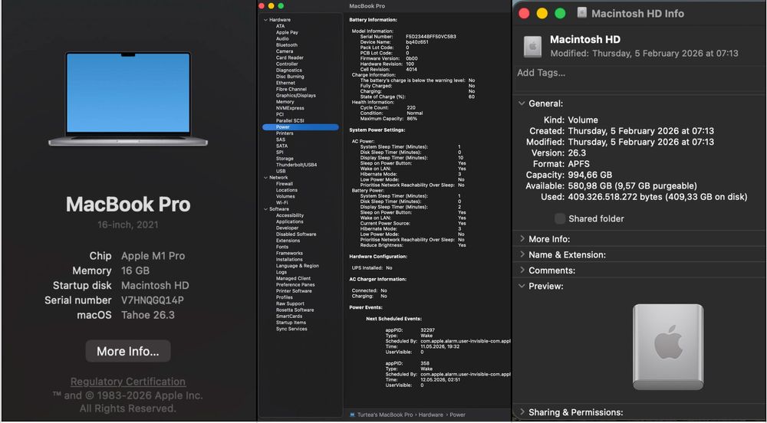Select Memory in the Hardware list
Viewport: 767px width, 423px height.
tap(285, 102)
